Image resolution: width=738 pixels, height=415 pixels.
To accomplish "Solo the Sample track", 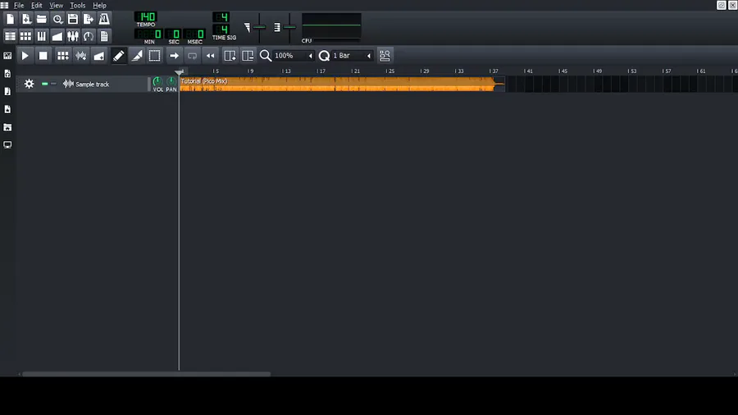I will click(x=53, y=84).
